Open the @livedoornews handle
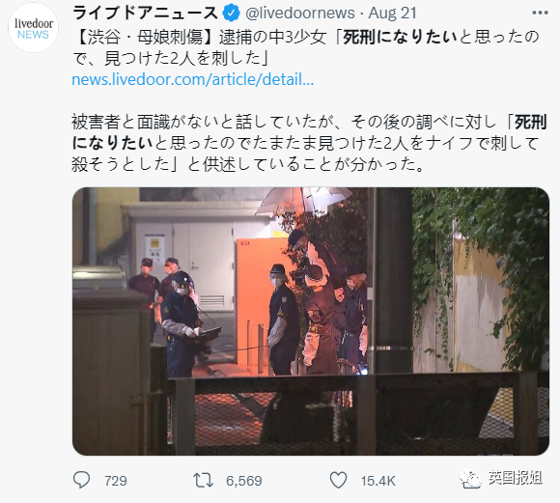This screenshot has height=503, width=560. [300, 14]
